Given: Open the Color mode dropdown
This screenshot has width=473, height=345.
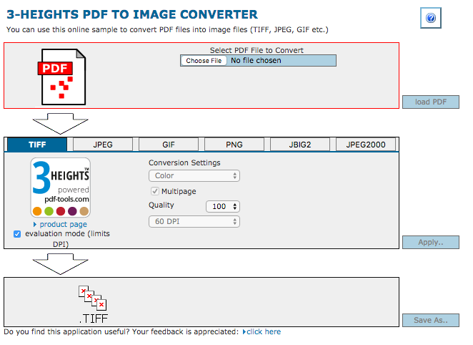Looking at the screenshot, I should (x=194, y=176).
